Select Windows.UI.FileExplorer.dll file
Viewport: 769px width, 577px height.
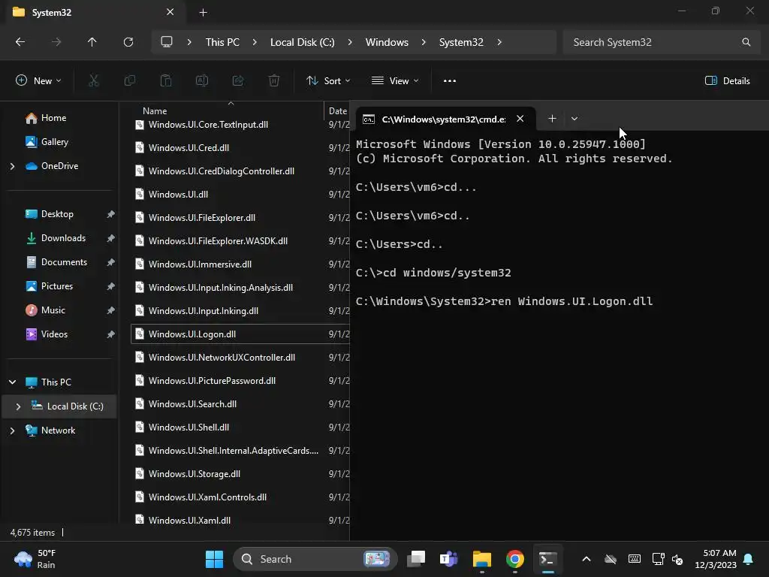[x=240, y=217]
